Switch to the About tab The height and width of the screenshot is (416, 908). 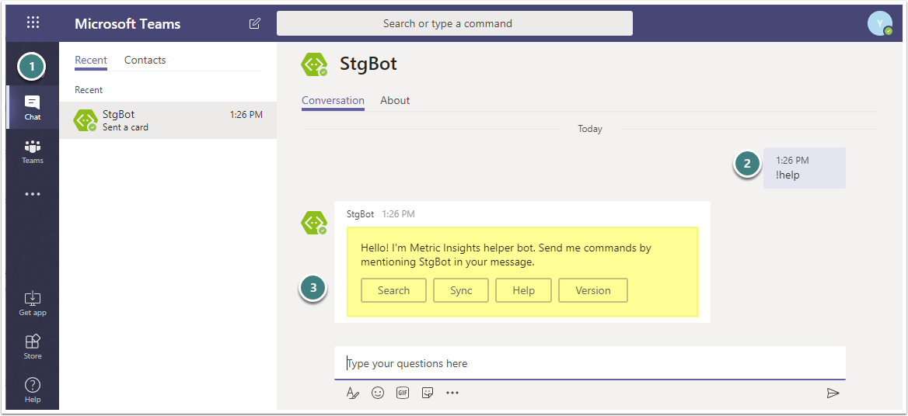[395, 100]
